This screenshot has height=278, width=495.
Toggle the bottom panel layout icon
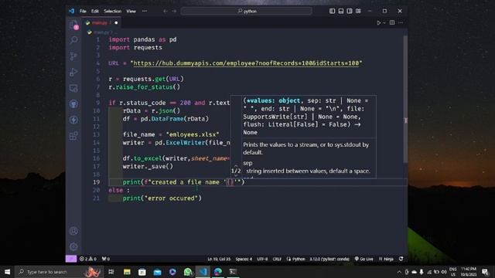pyautogui.click(x=341, y=11)
